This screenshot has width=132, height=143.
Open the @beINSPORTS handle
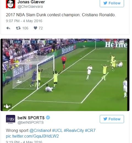point(31,122)
